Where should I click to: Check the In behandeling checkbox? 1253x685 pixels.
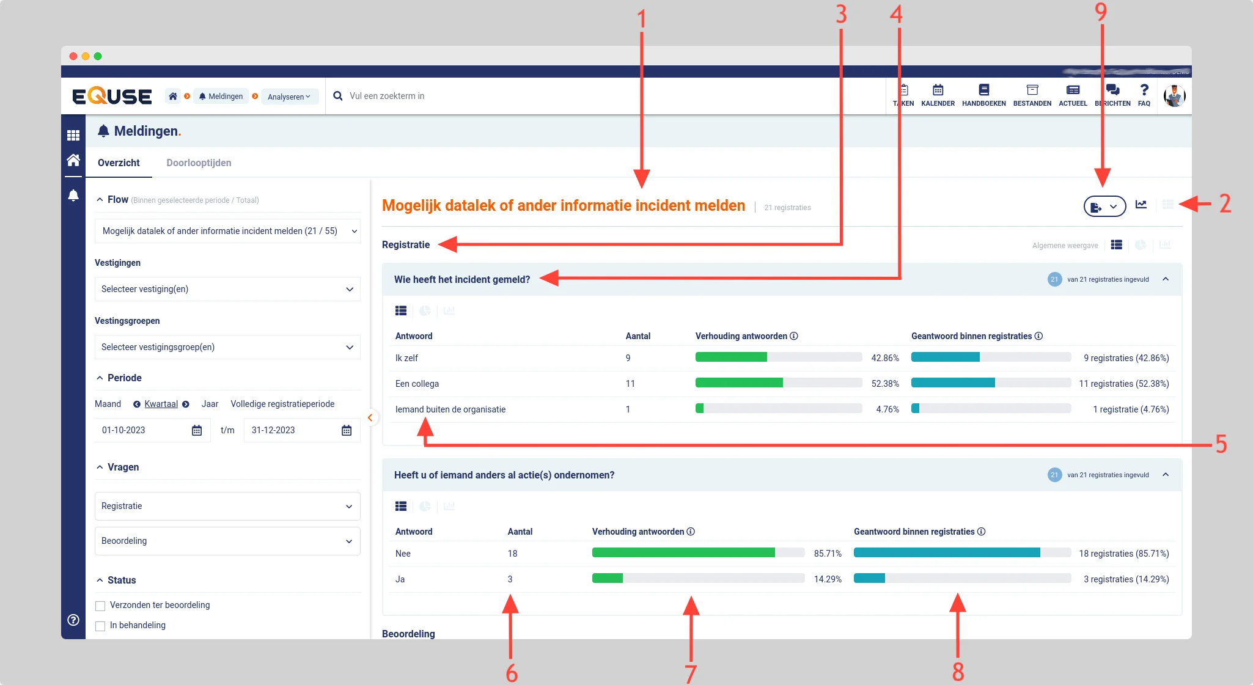click(x=100, y=626)
